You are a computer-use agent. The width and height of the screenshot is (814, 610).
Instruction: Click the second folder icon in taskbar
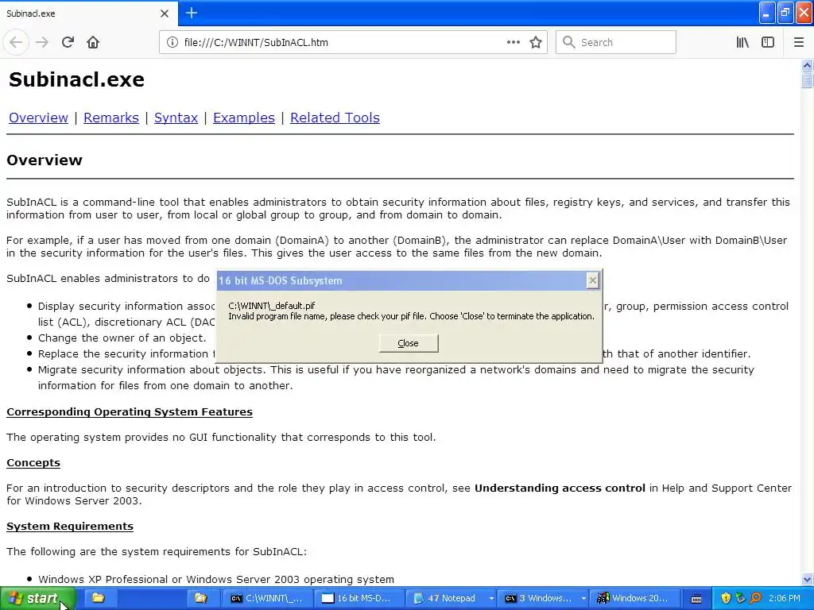pos(201,598)
